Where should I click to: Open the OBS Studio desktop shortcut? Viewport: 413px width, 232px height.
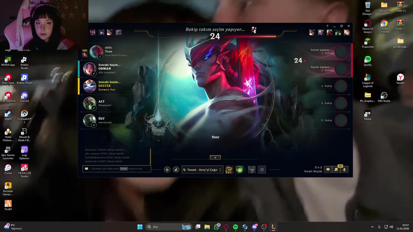(x=384, y=97)
